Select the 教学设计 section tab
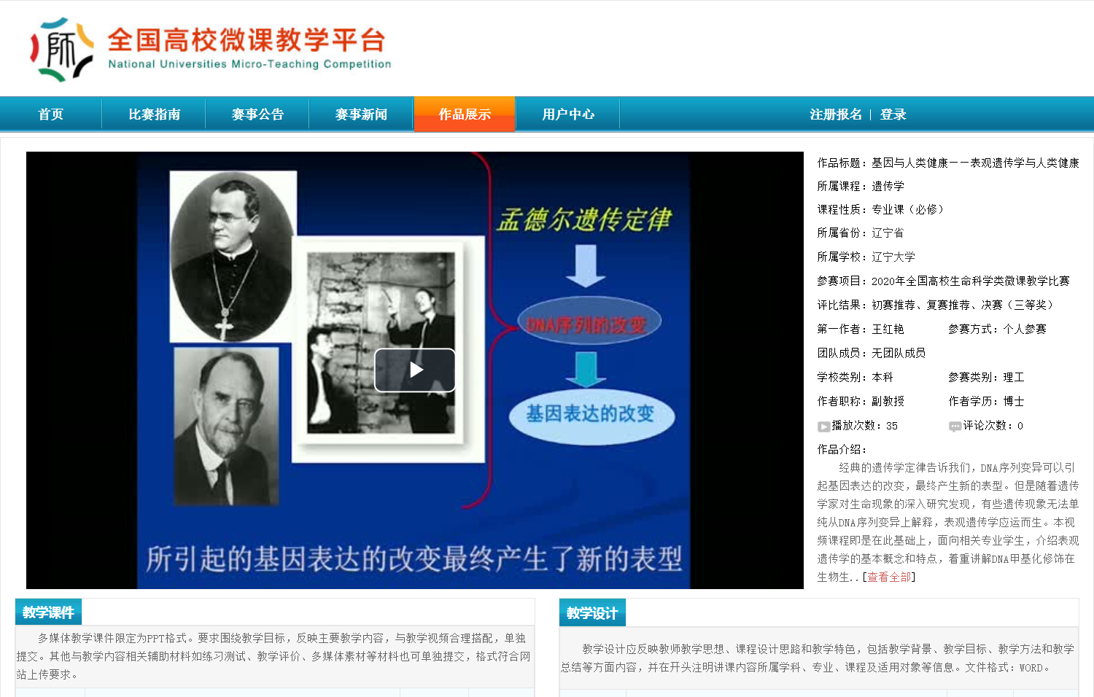The image size is (1094, 697). click(x=592, y=613)
